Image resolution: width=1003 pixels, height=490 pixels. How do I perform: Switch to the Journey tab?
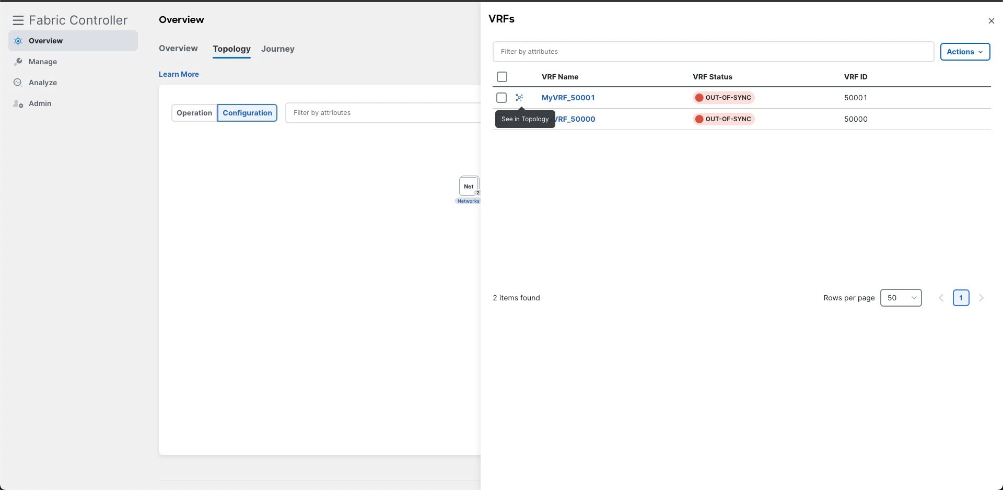click(278, 49)
